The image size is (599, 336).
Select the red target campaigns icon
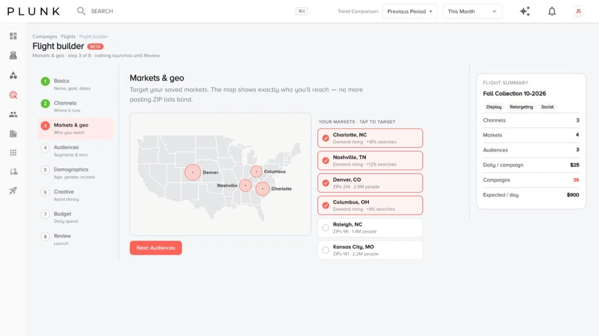(13, 95)
